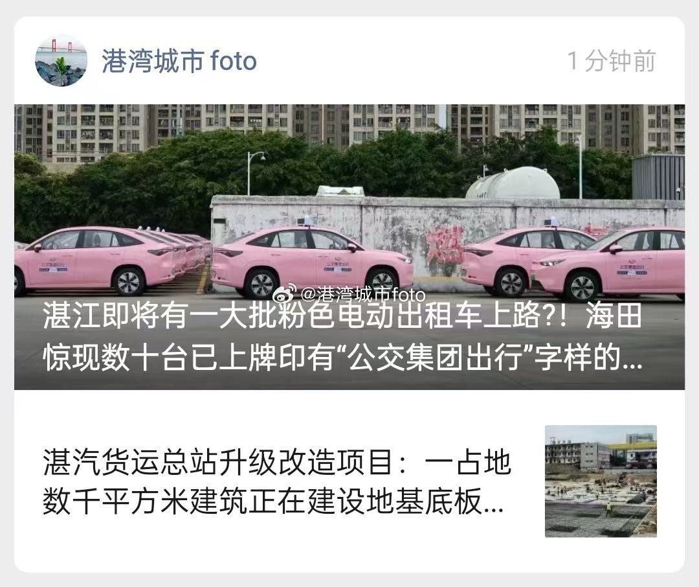Open the 港湾城市 foto account avatar
The height and width of the screenshot is (587, 699).
61,60
